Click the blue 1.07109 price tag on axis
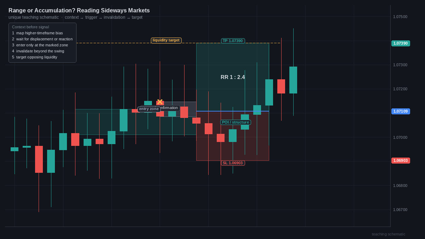The height and width of the screenshot is (239, 425). pyautogui.click(x=401, y=111)
